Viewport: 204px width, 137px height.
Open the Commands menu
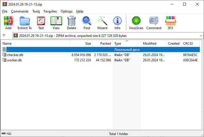coord(20,11)
